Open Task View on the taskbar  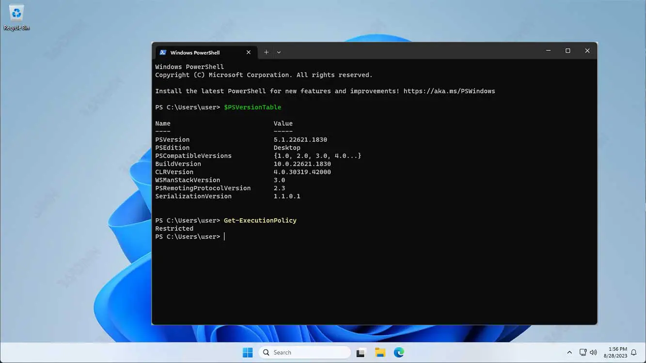click(x=361, y=352)
